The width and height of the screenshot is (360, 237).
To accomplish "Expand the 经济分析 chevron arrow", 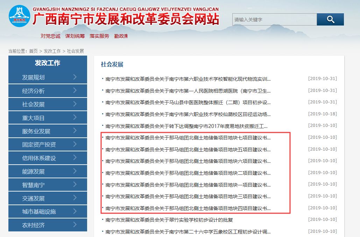I will [x=75, y=91].
